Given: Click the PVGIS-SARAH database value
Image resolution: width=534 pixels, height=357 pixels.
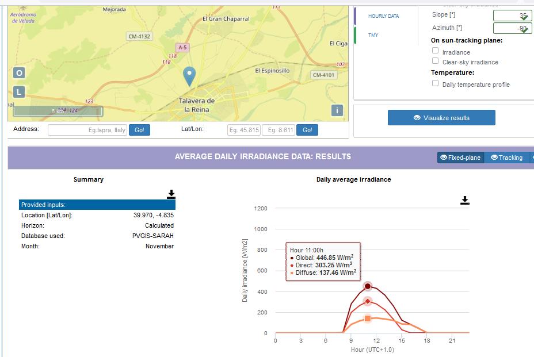Looking at the screenshot, I should click(153, 236).
